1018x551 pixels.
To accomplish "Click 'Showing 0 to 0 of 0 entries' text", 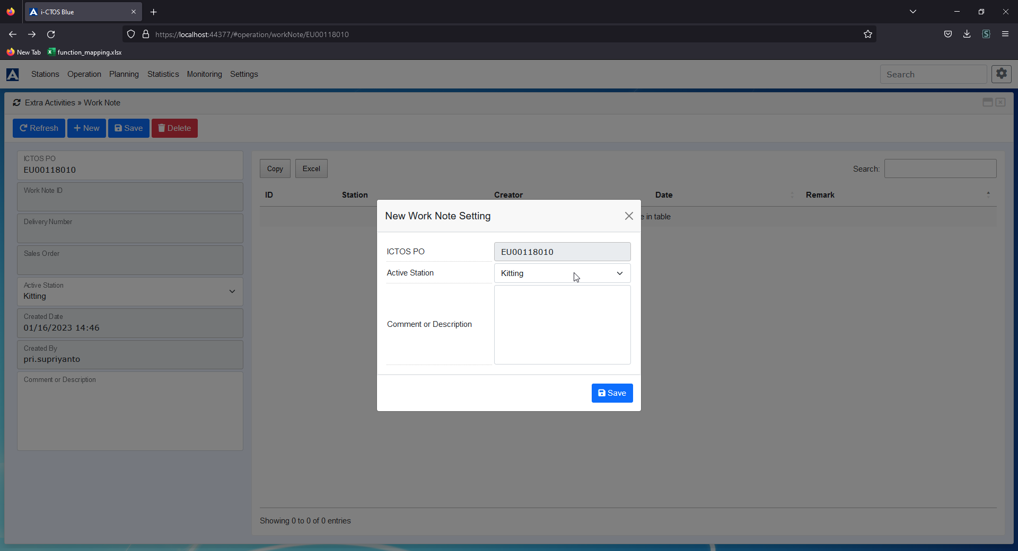I will [305, 521].
